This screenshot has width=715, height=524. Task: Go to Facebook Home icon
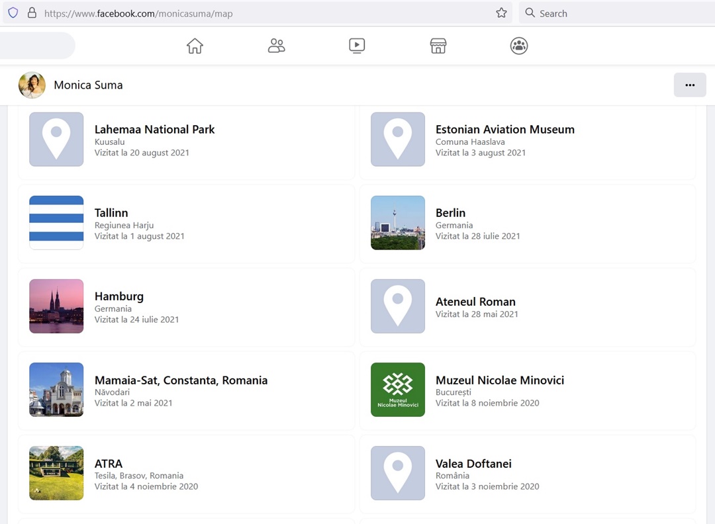click(195, 46)
